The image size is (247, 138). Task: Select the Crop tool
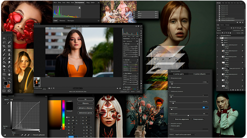click(x=4, y=46)
